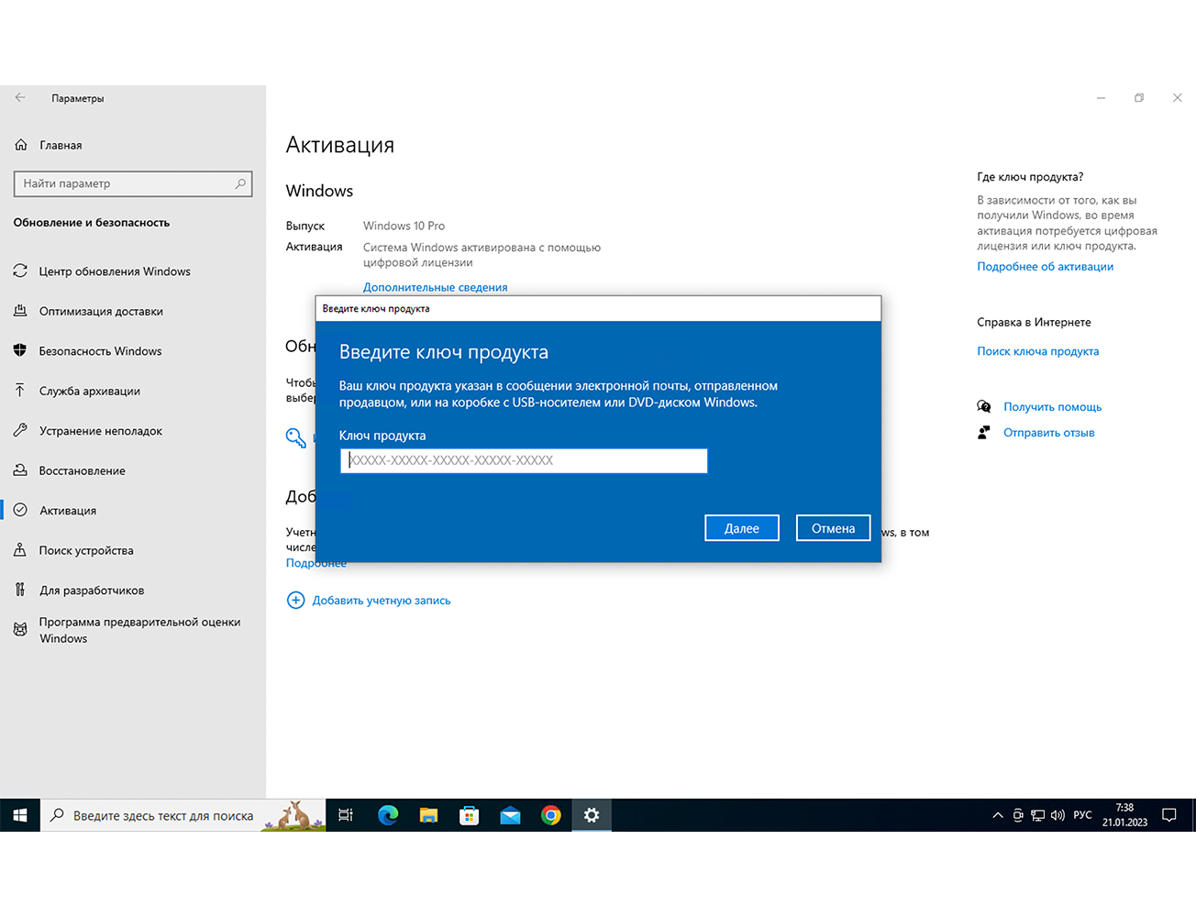Click the Windows 10 Pro edition text
The width and height of the screenshot is (1196, 917).
pyautogui.click(x=404, y=226)
